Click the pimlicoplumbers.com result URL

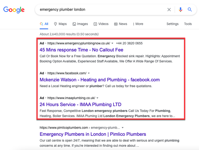point(80,128)
